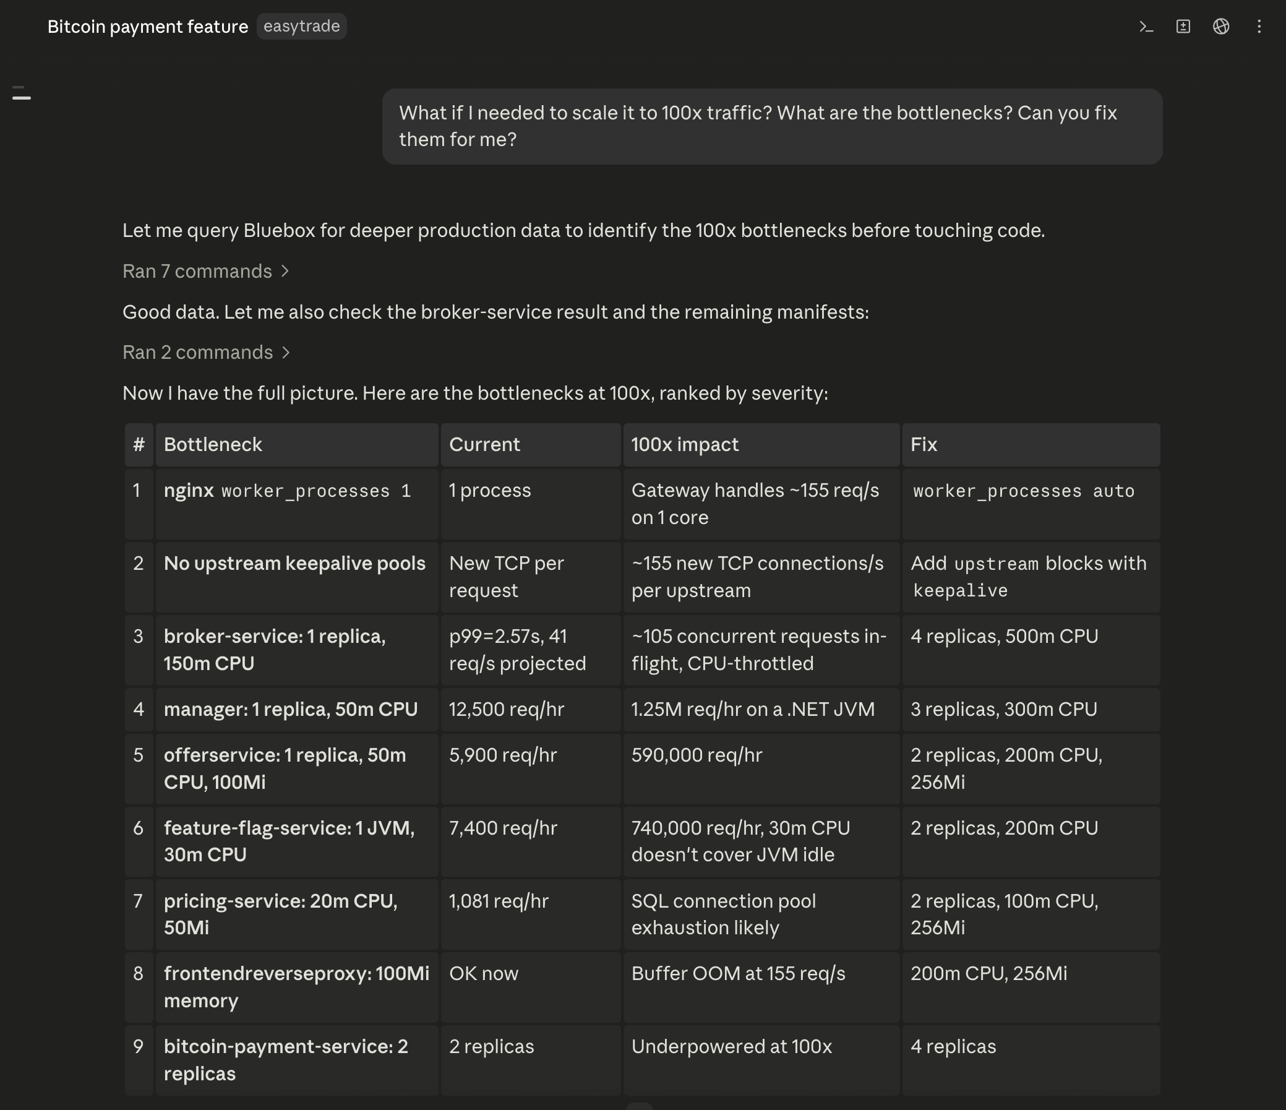Click 'Underpowered at 100x' cell

(761, 1061)
